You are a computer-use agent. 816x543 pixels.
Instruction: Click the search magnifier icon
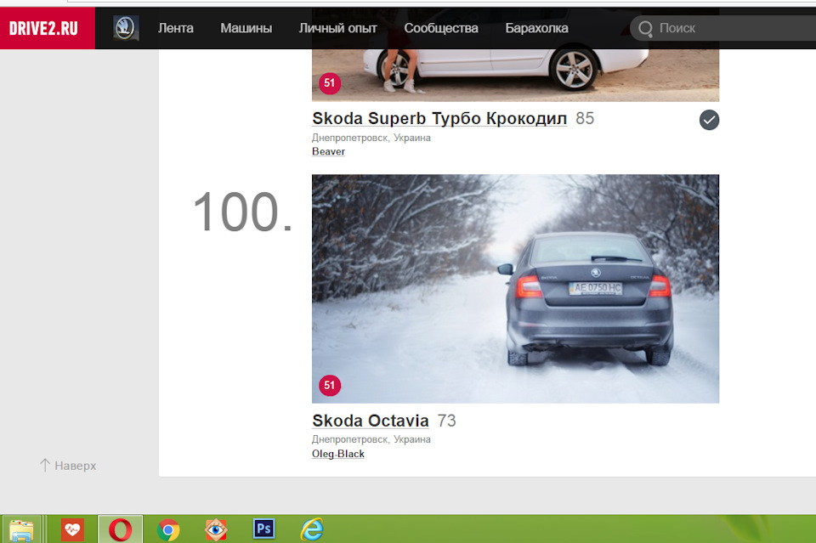[645, 29]
